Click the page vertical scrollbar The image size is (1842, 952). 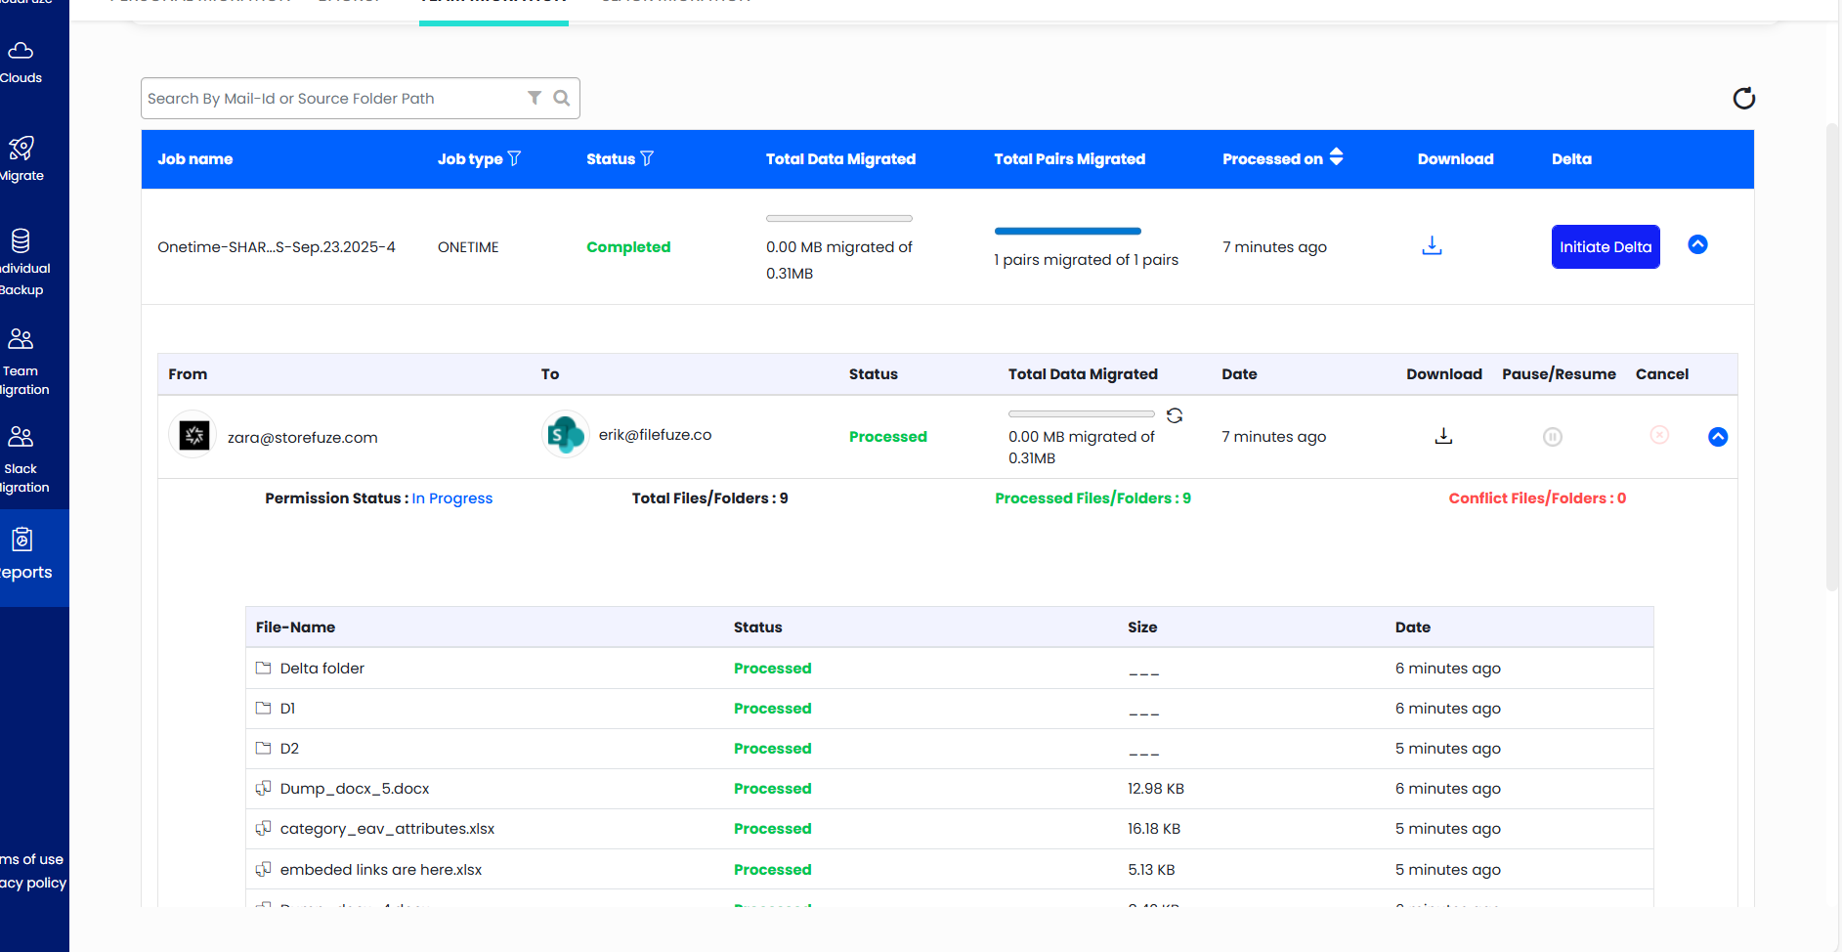click(x=1832, y=357)
